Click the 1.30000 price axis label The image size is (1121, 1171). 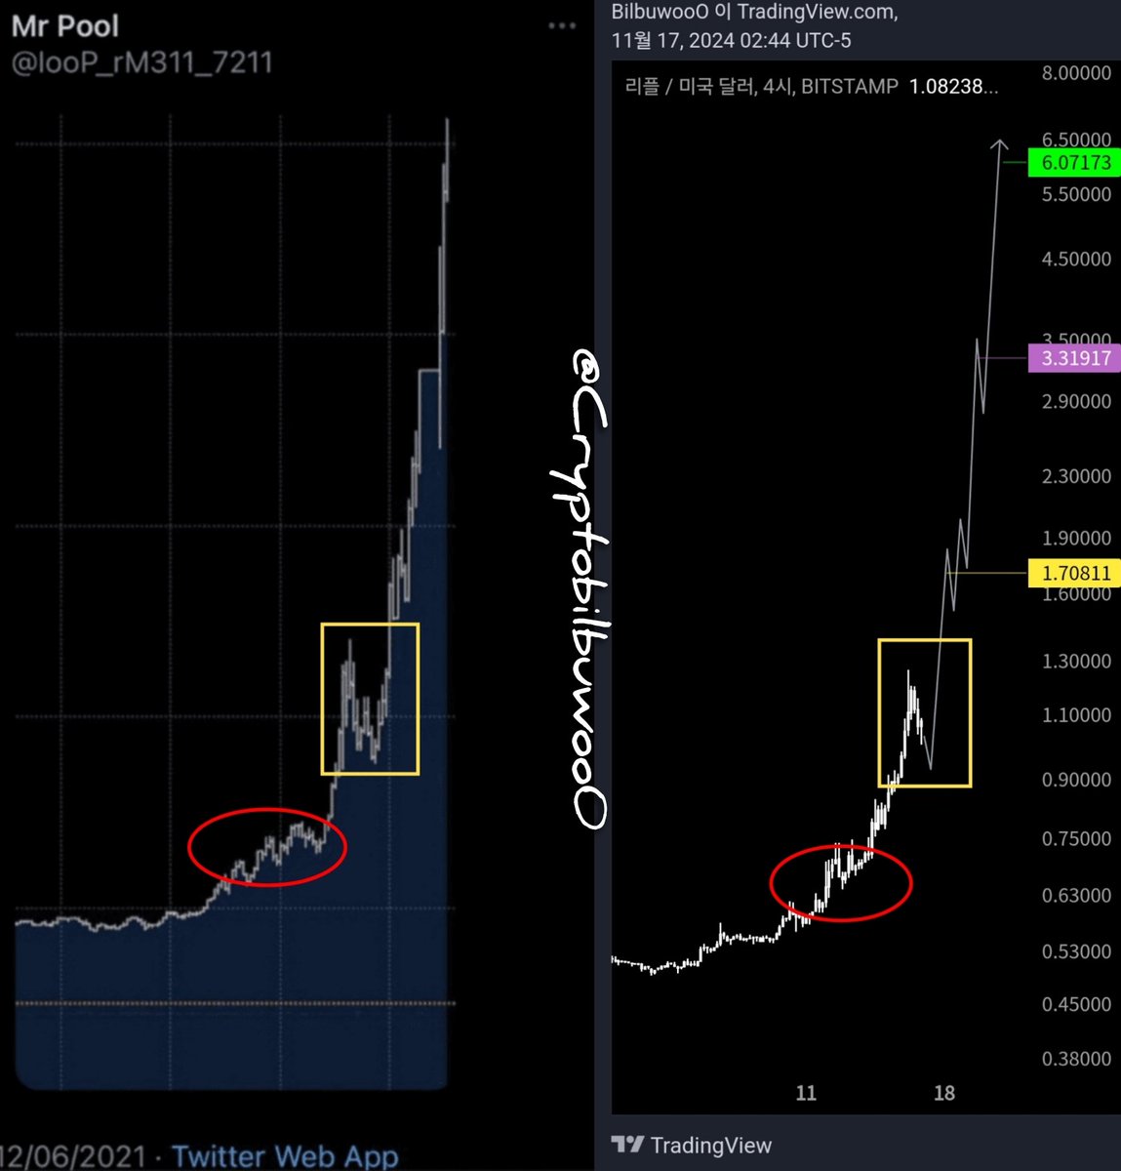(1076, 661)
